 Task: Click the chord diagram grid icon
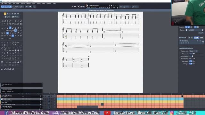[x=2, y=62]
